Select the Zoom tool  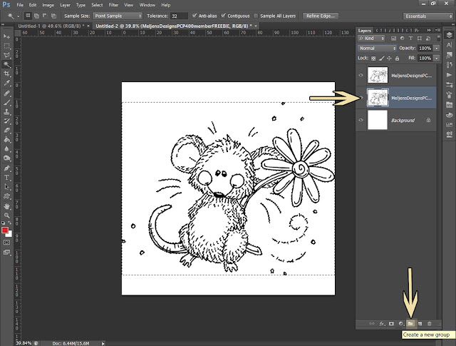click(6, 215)
